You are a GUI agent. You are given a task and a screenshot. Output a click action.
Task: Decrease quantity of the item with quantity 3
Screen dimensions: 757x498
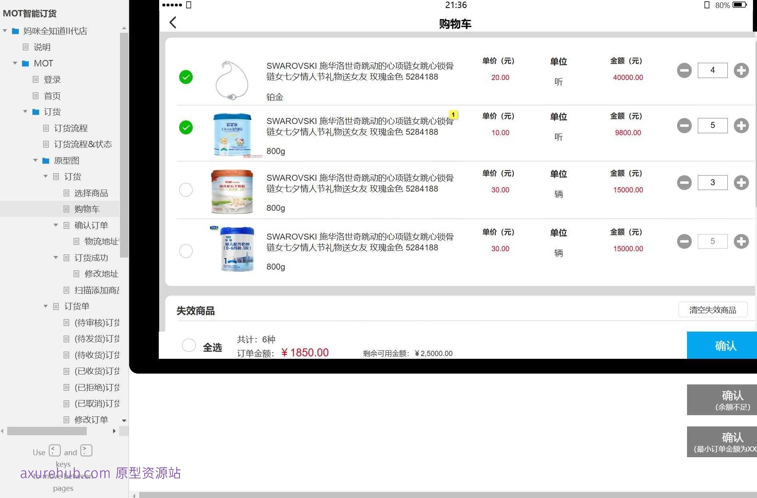pyautogui.click(x=684, y=183)
